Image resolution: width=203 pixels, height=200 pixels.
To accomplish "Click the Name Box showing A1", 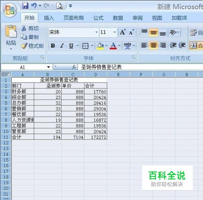I will point(23,67).
